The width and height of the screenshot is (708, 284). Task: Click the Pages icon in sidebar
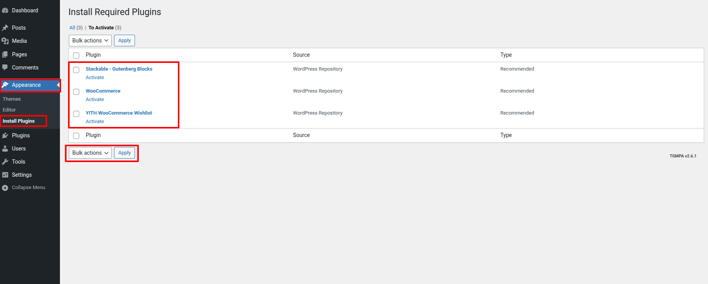tap(5, 54)
